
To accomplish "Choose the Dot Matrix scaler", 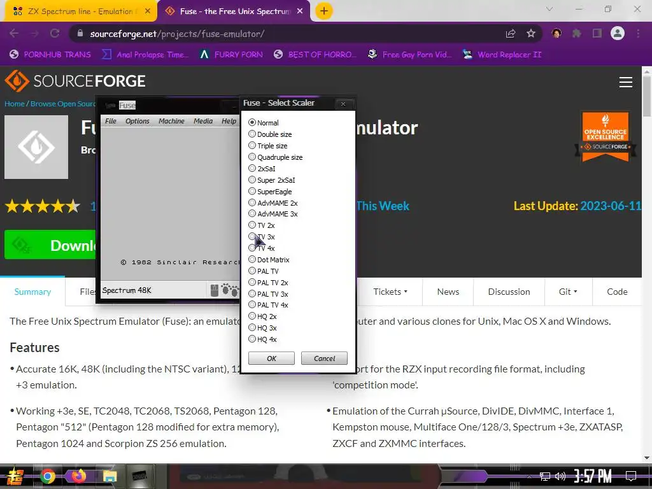I will (252, 259).
